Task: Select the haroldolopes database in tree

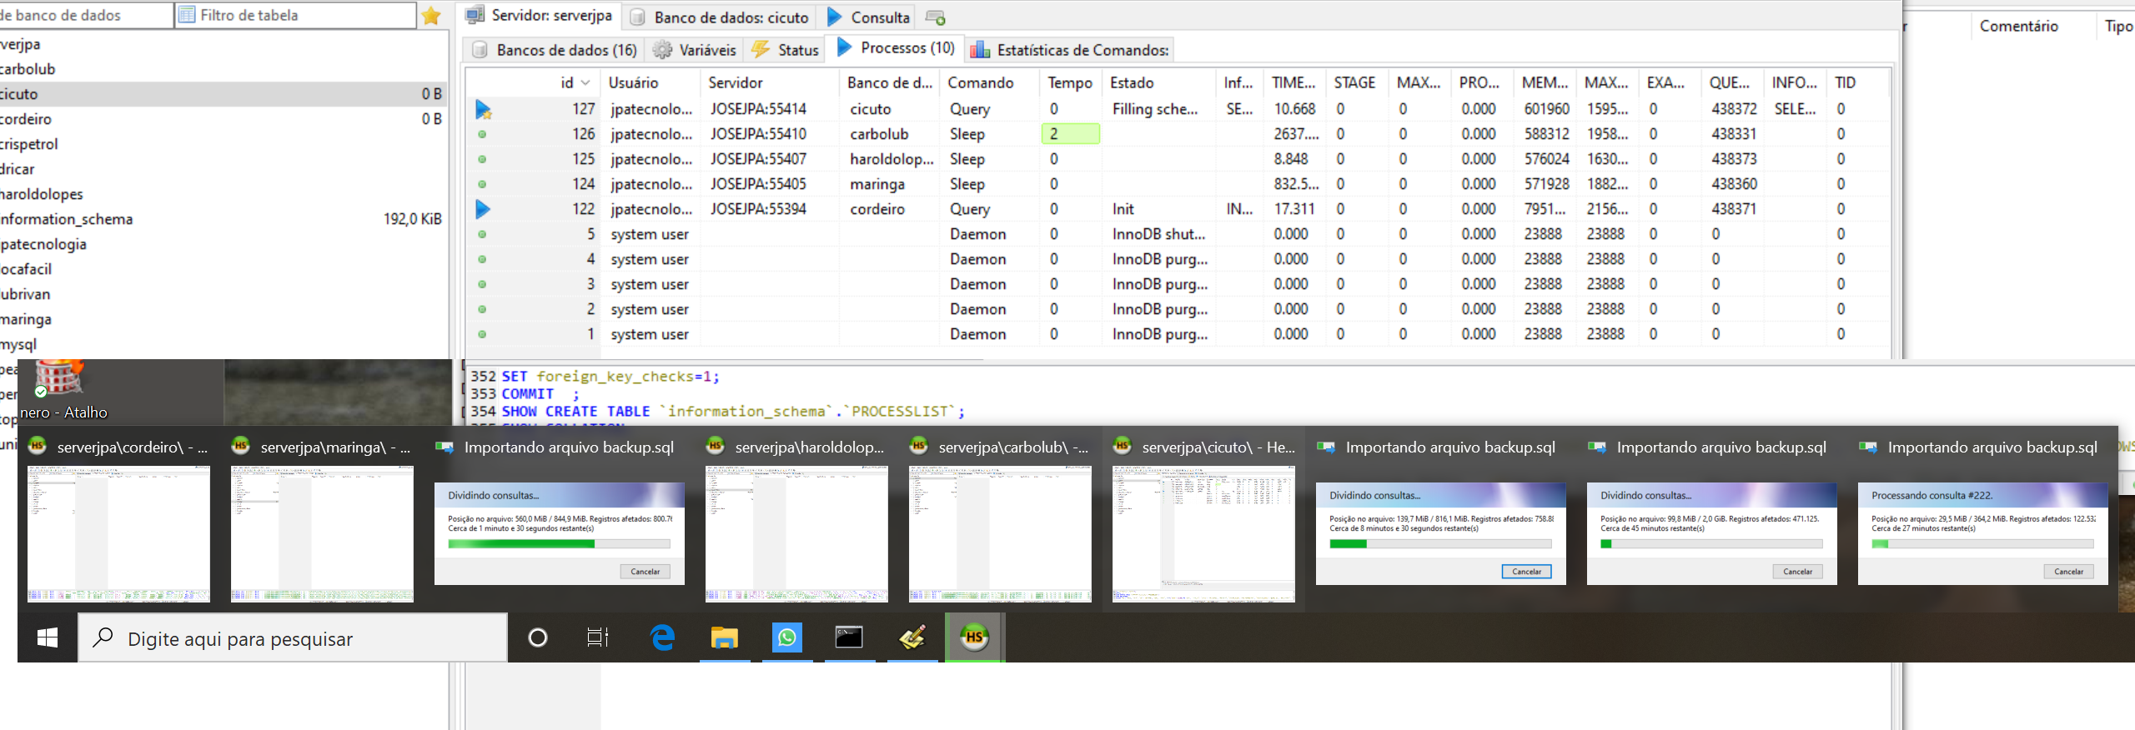Action: (x=42, y=194)
